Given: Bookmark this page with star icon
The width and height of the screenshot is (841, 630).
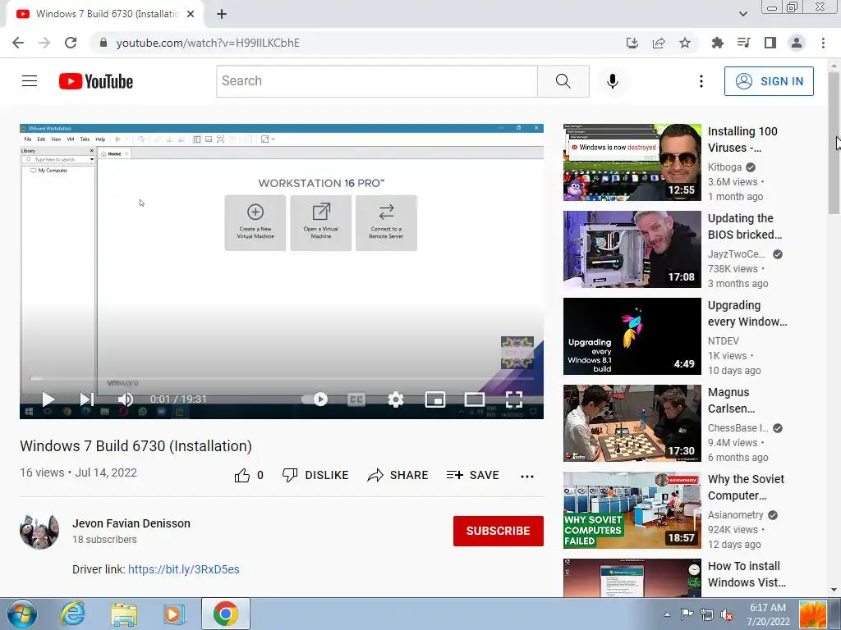Looking at the screenshot, I should coord(685,43).
